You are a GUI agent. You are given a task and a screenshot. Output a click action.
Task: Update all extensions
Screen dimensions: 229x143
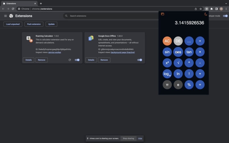point(51,24)
